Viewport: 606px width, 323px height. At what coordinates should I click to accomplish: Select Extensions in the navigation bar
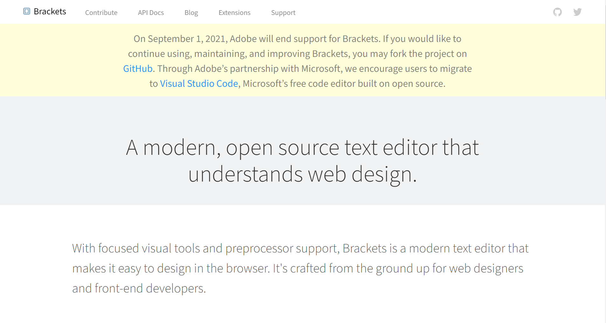pos(234,13)
